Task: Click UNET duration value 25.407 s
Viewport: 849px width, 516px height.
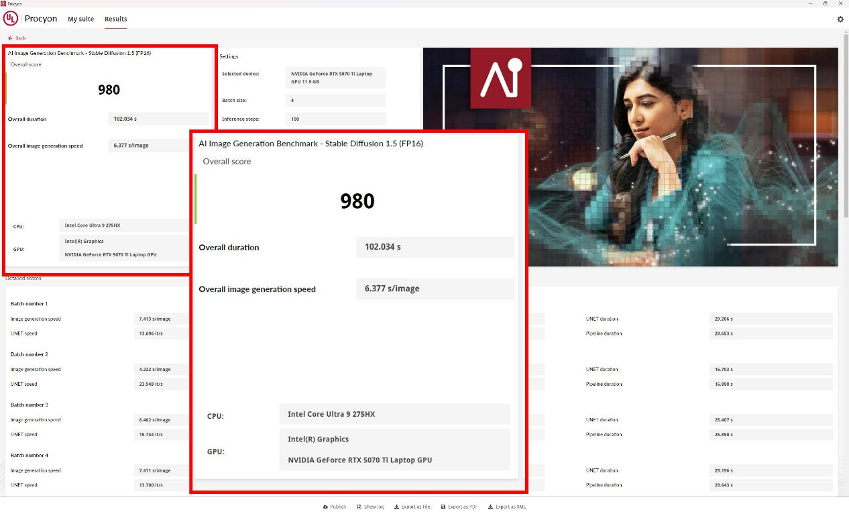Action: pos(771,419)
